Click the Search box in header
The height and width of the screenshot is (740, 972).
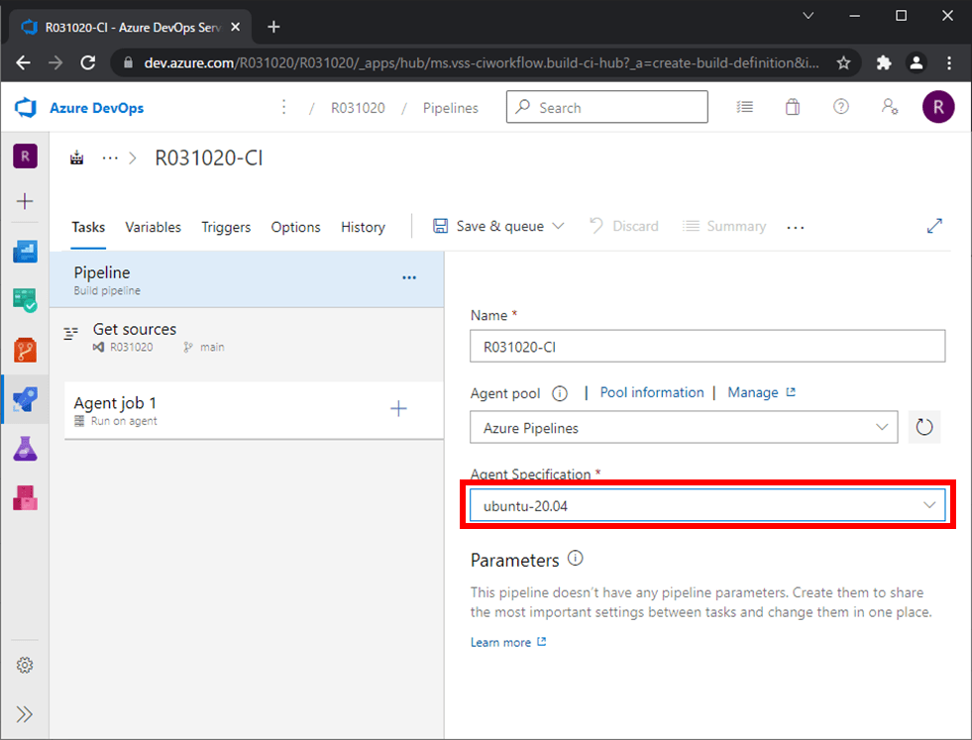point(606,107)
